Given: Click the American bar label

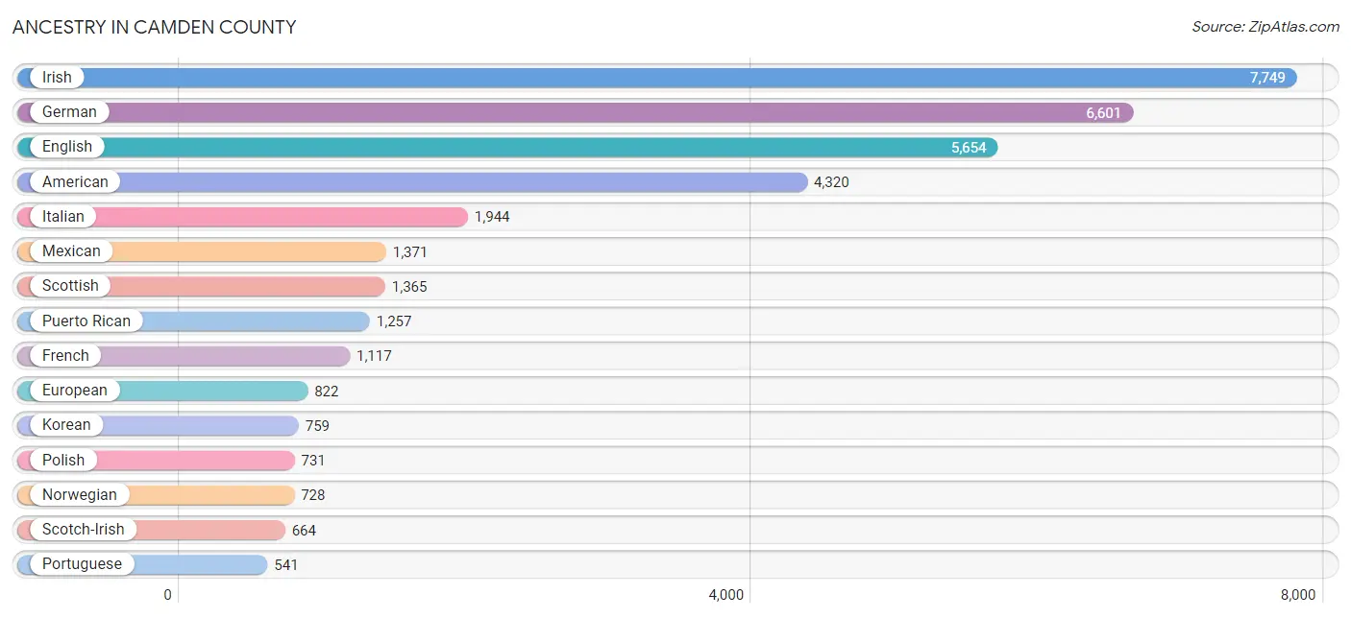Looking at the screenshot, I should pyautogui.click(x=75, y=182).
